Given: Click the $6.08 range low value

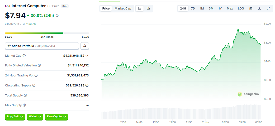Looking at the screenshot, I should (x=9, y=37).
